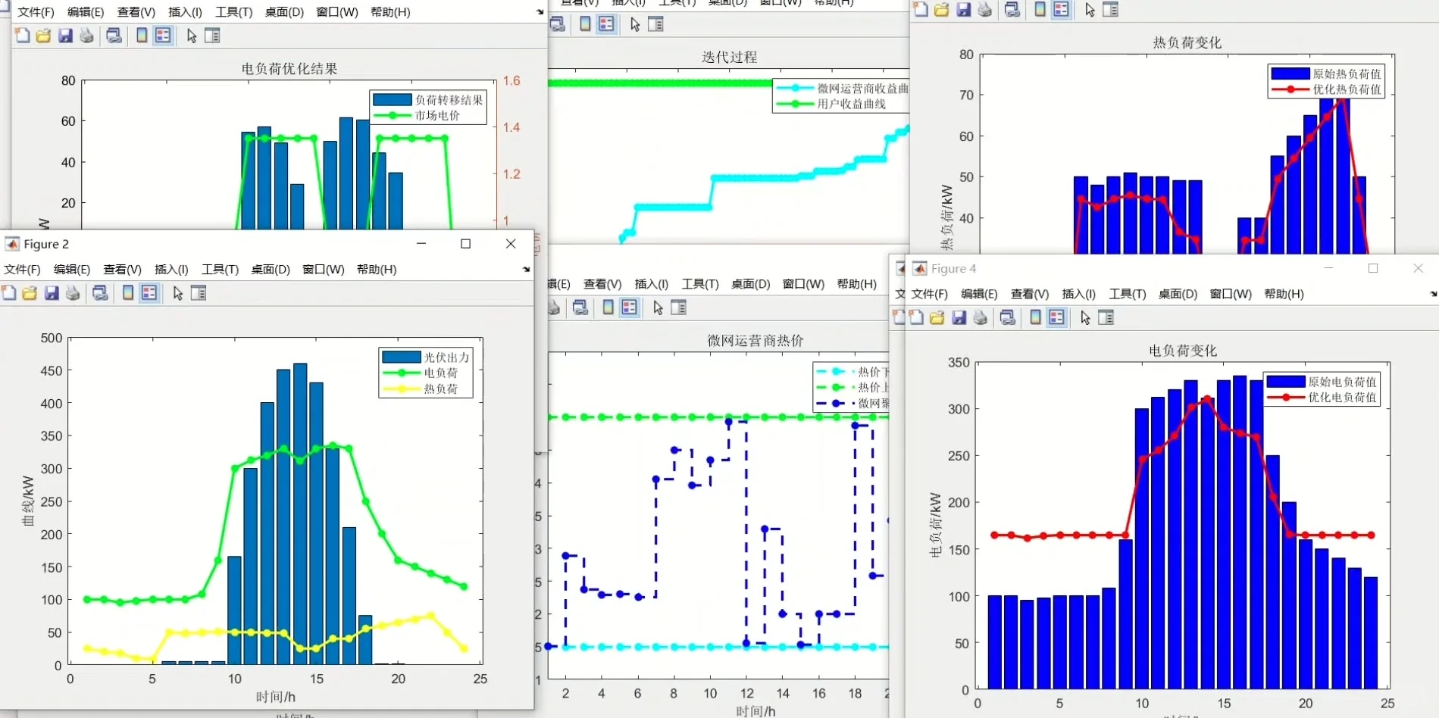Click Print Figure icon in Figure 4 toolbar

981,318
